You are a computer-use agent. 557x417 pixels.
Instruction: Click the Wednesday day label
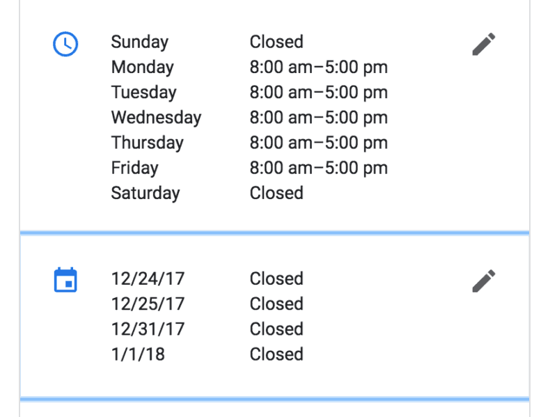(x=156, y=118)
